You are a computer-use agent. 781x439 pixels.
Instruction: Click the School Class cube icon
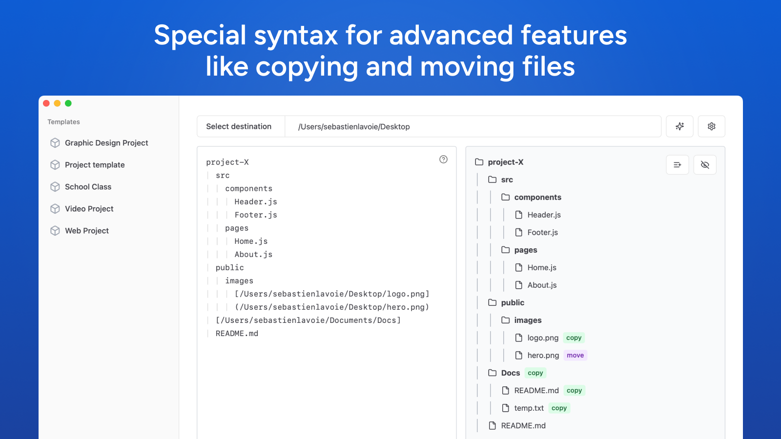click(55, 187)
